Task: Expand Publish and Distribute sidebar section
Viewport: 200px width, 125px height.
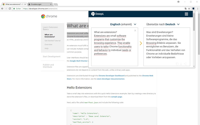Action: (x=48, y=66)
